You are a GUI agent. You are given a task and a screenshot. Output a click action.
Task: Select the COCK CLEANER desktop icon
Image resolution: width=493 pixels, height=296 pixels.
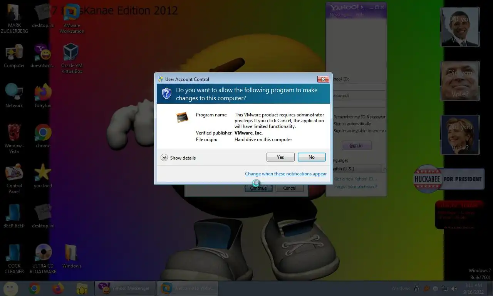(14, 259)
